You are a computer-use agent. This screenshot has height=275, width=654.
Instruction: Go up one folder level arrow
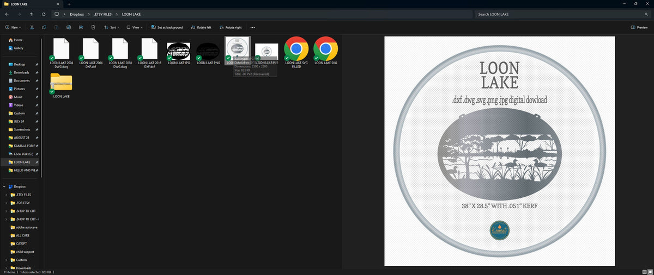[31, 14]
